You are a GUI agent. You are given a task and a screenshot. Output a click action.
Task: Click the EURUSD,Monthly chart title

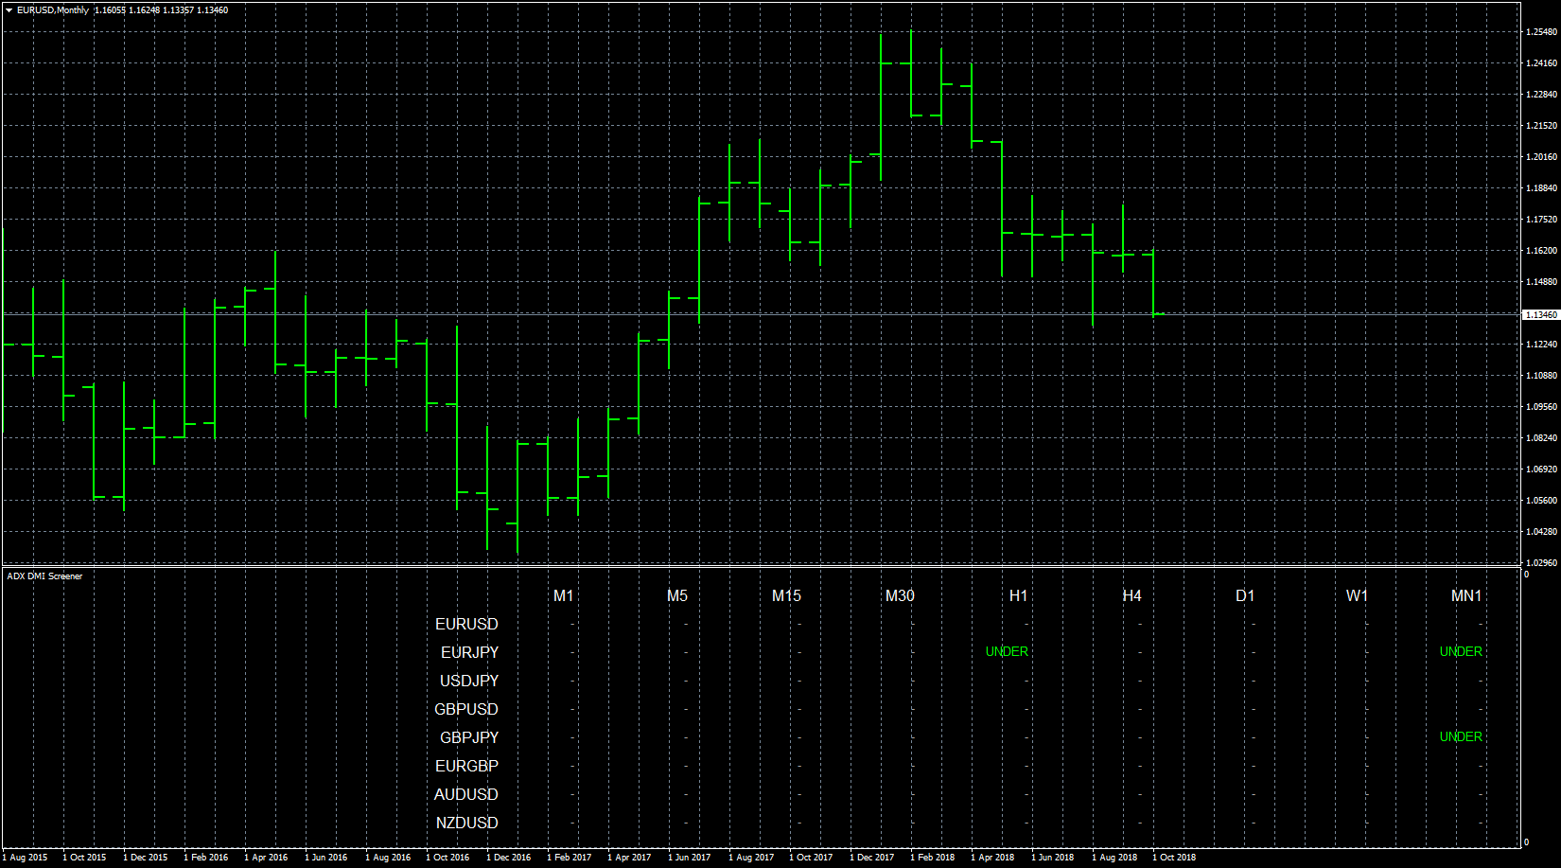[x=53, y=10]
